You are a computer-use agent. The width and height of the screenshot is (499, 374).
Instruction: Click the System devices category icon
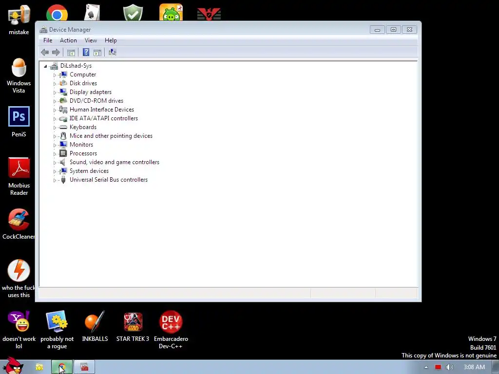(63, 171)
